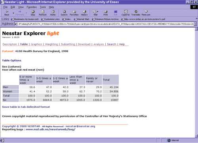Open the Favorites pane from toolbar
Viewport: 198px width, 143px height.
coord(74,13)
